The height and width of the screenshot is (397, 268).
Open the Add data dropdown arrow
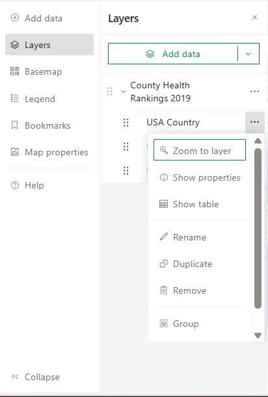[x=248, y=54]
